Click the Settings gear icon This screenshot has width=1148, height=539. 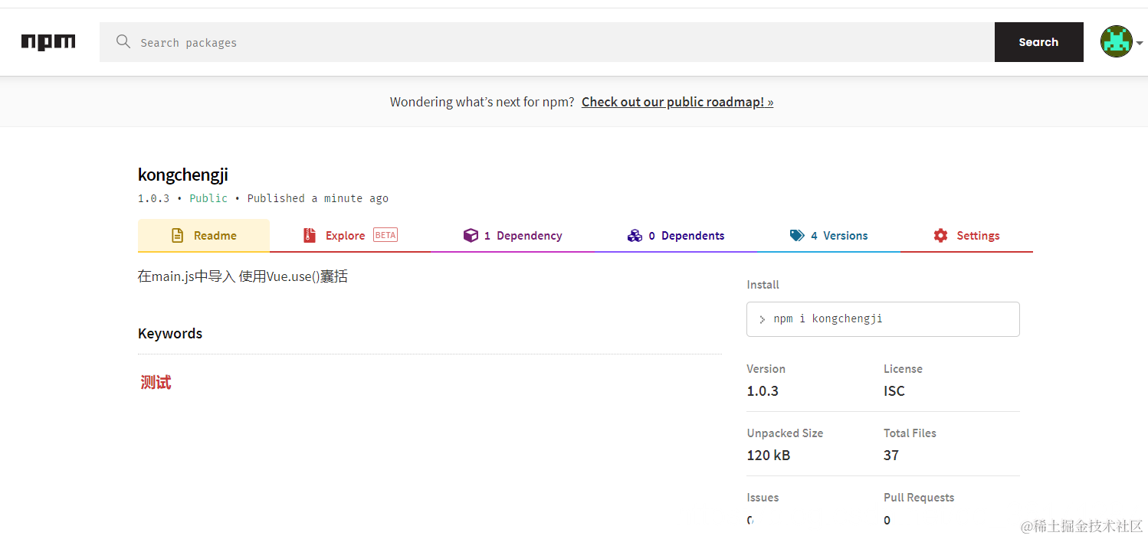coord(941,236)
